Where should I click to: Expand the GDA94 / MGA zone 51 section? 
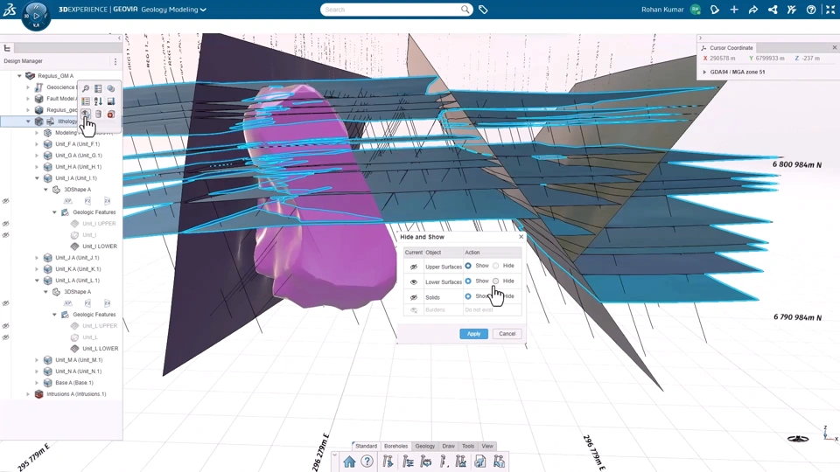(704, 73)
